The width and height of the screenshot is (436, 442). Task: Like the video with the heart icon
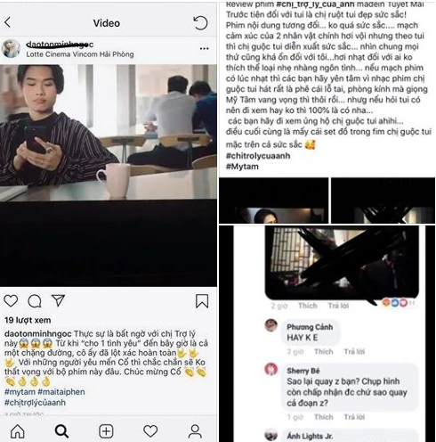[x=11, y=301]
